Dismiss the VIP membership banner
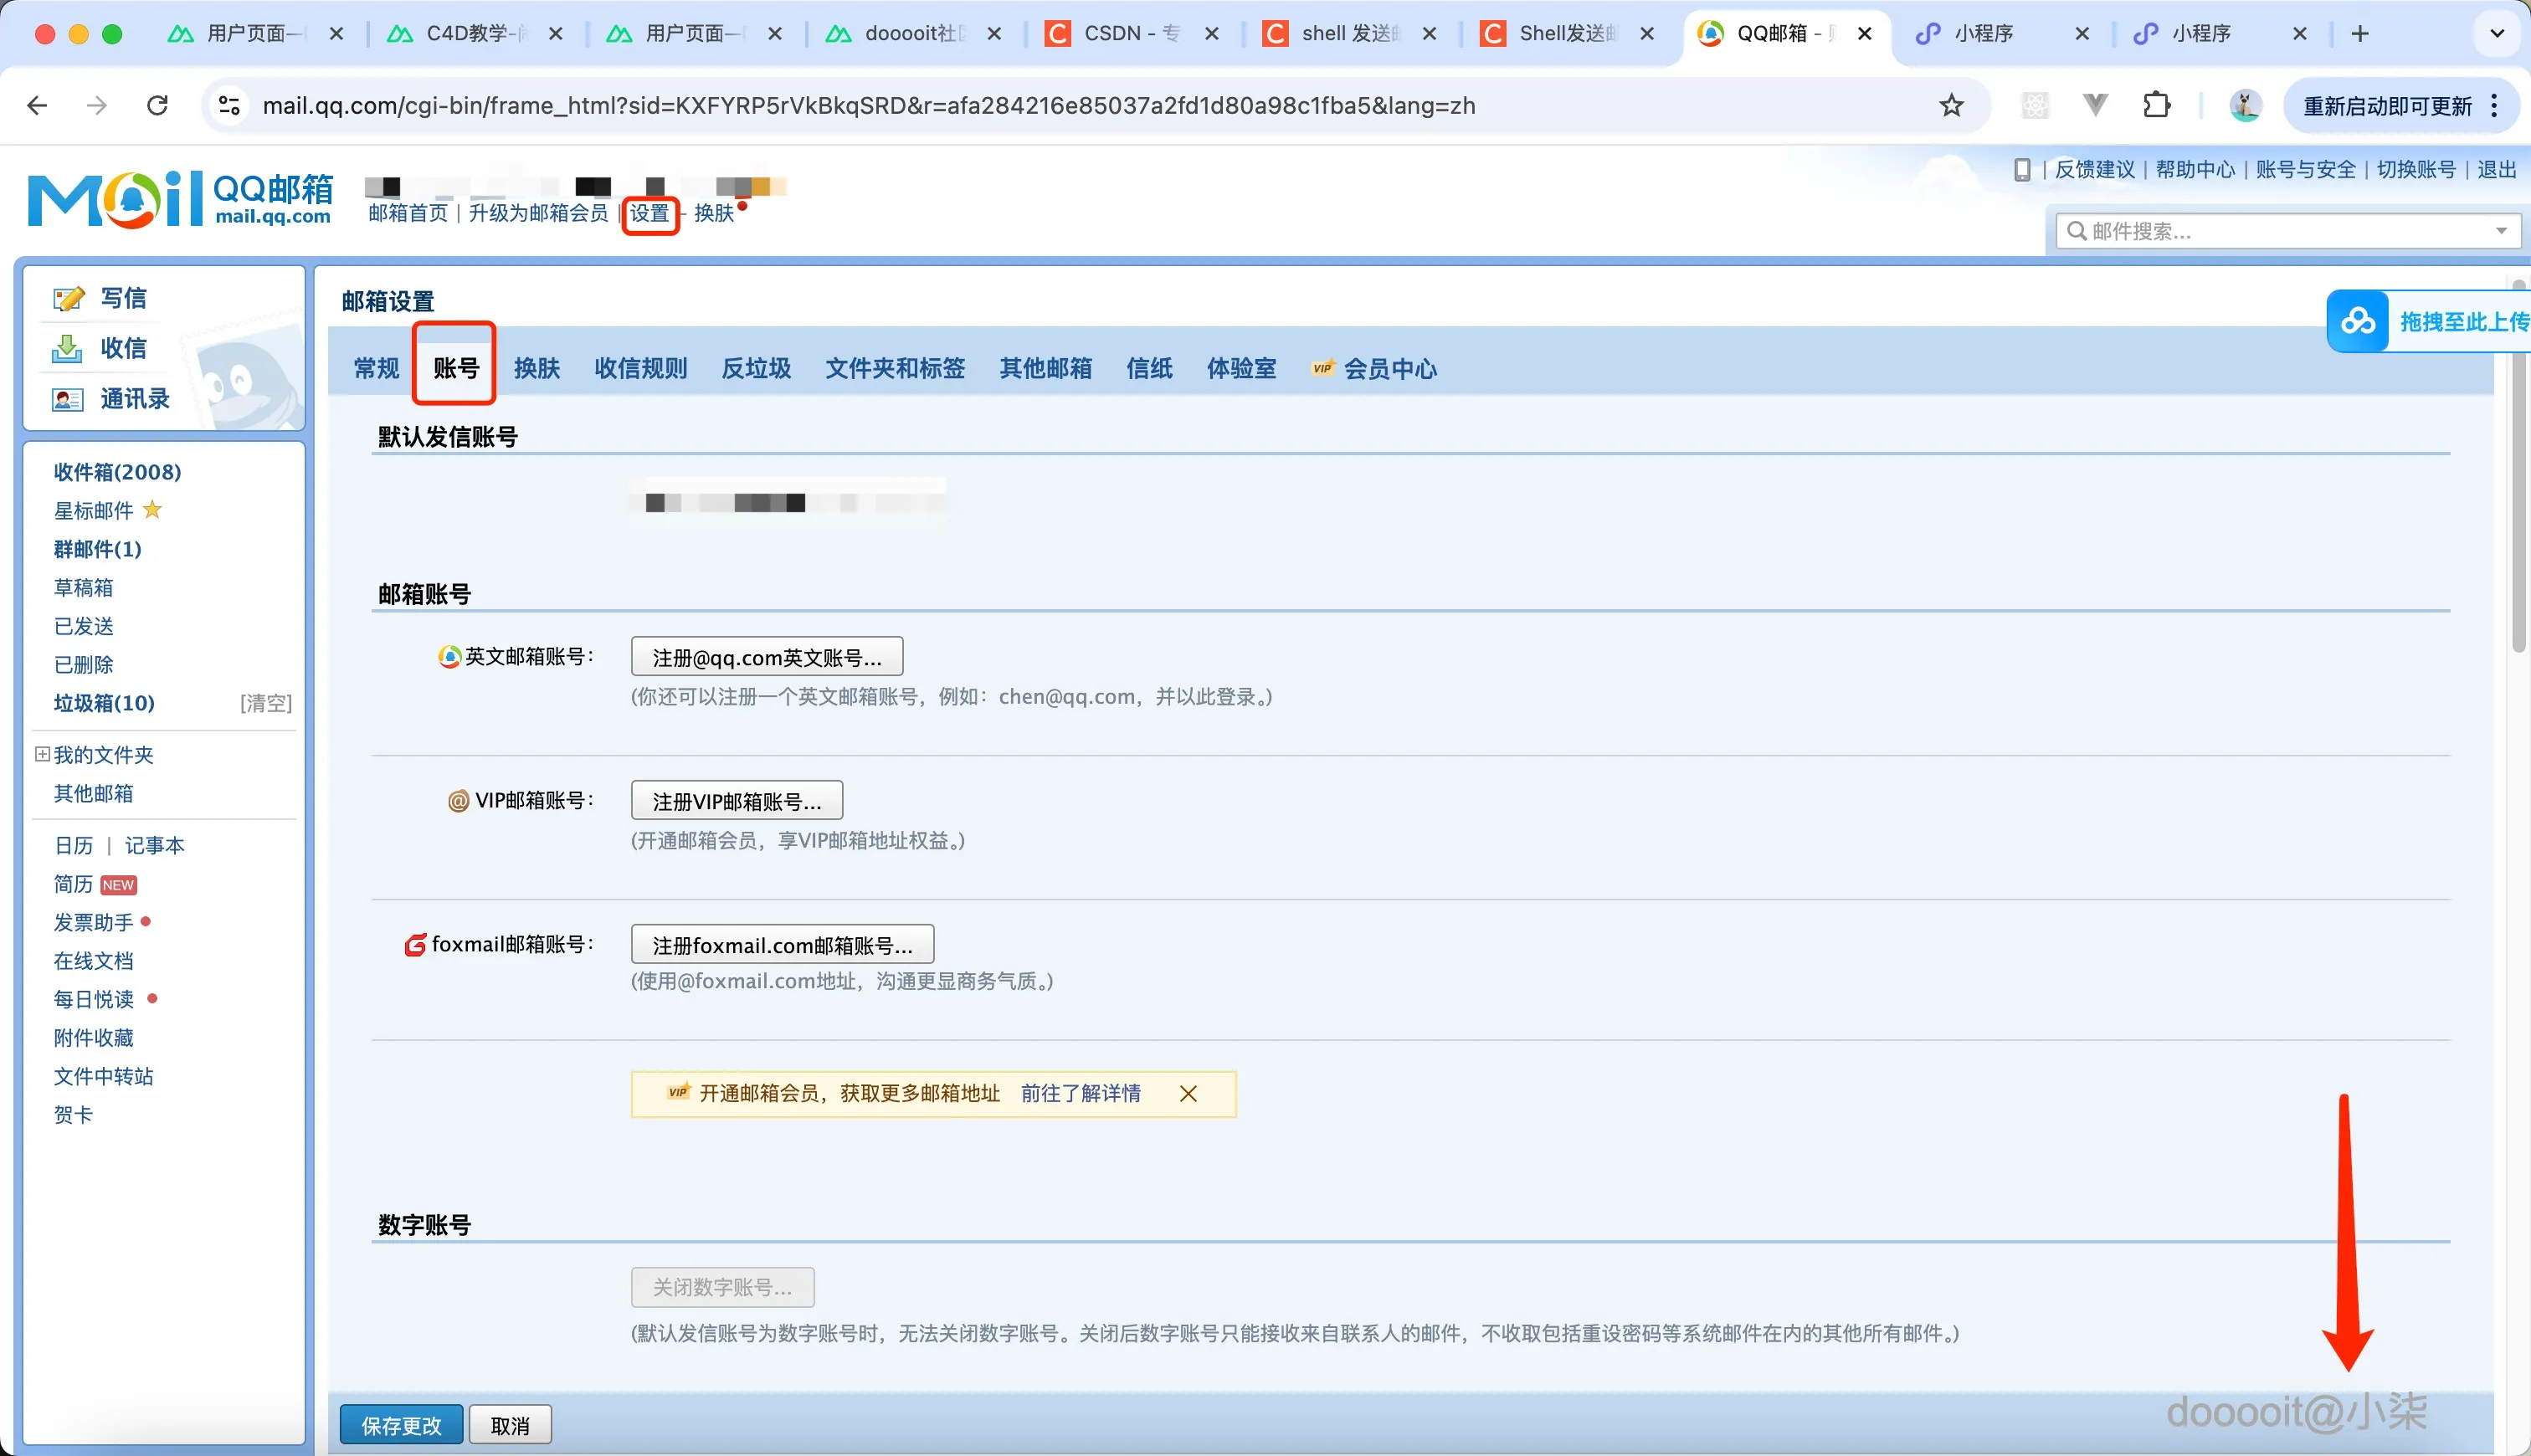Viewport: 2531px width, 1456px height. tap(1188, 1093)
